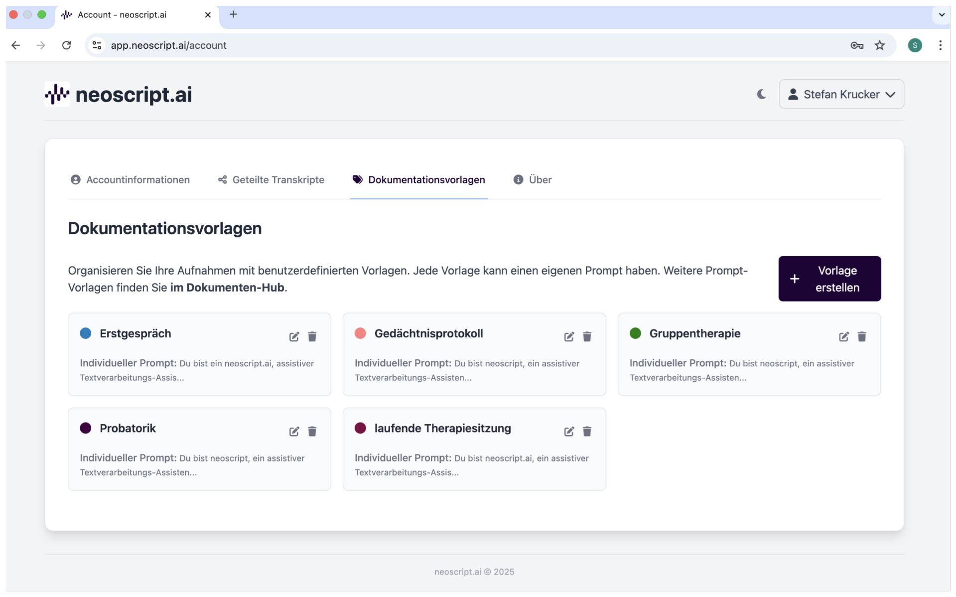This screenshot has height=597, width=956.
Task: Expand the browser tab search chevron
Action: click(942, 15)
